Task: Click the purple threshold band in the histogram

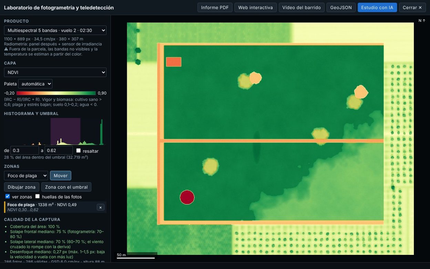Action: click(x=65, y=131)
